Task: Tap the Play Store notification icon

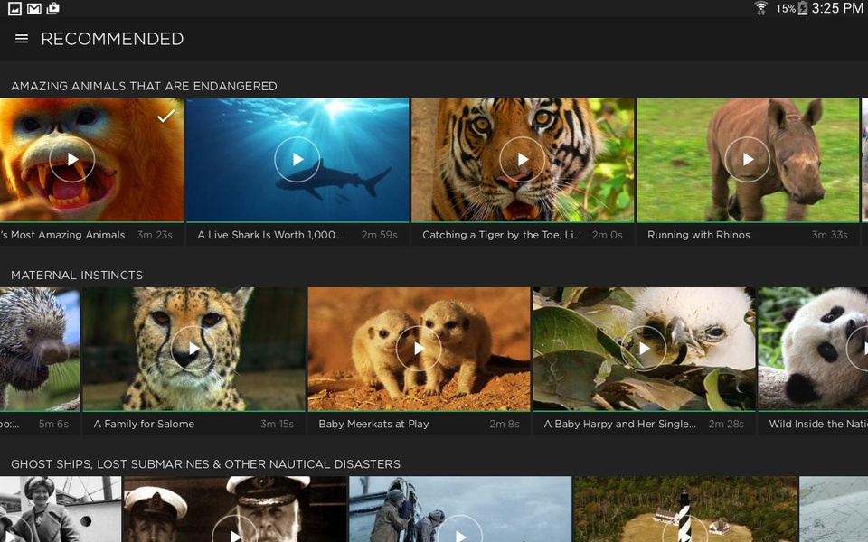Action: click(53, 8)
